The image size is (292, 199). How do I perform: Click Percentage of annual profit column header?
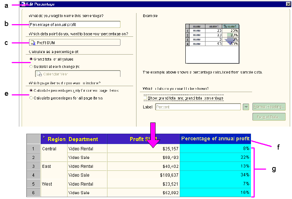215,139
